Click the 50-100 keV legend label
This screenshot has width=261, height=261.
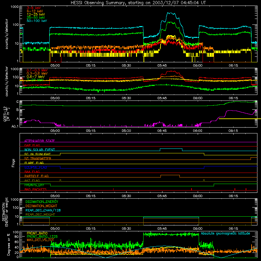(x=37, y=21)
